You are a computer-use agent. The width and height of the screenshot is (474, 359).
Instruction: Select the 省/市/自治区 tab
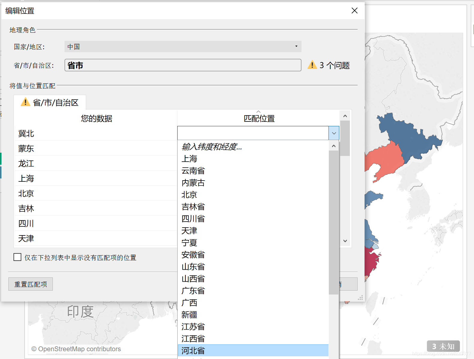coord(50,103)
